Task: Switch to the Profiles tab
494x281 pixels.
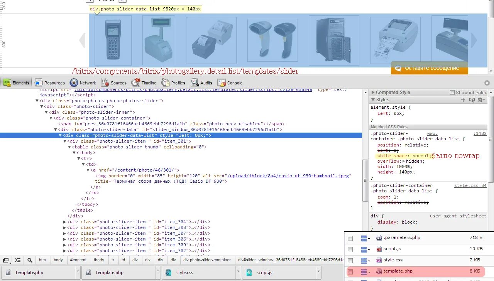Action: point(174,82)
